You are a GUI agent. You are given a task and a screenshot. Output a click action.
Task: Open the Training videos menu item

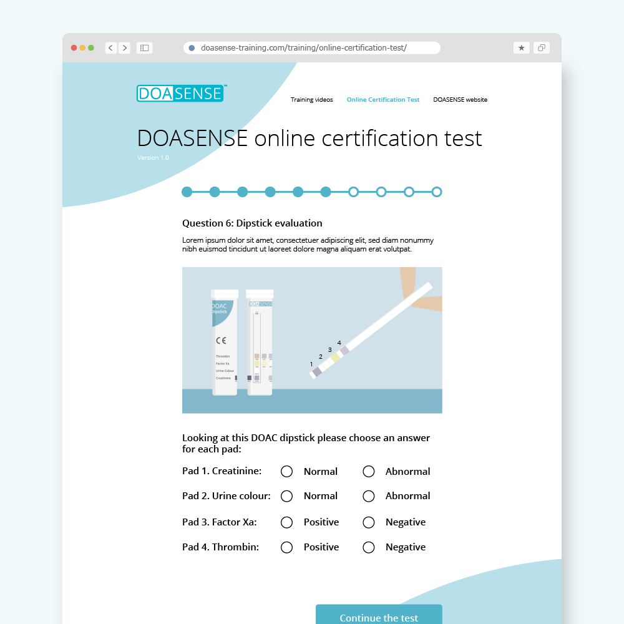[x=311, y=99]
